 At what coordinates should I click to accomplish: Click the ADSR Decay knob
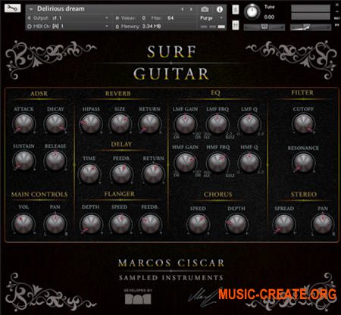pyautogui.click(x=55, y=123)
